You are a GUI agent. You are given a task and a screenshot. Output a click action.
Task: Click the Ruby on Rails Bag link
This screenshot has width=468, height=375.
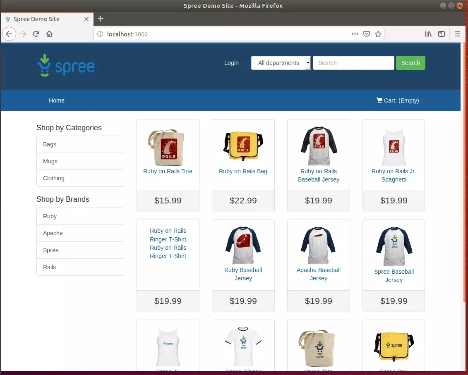243,171
